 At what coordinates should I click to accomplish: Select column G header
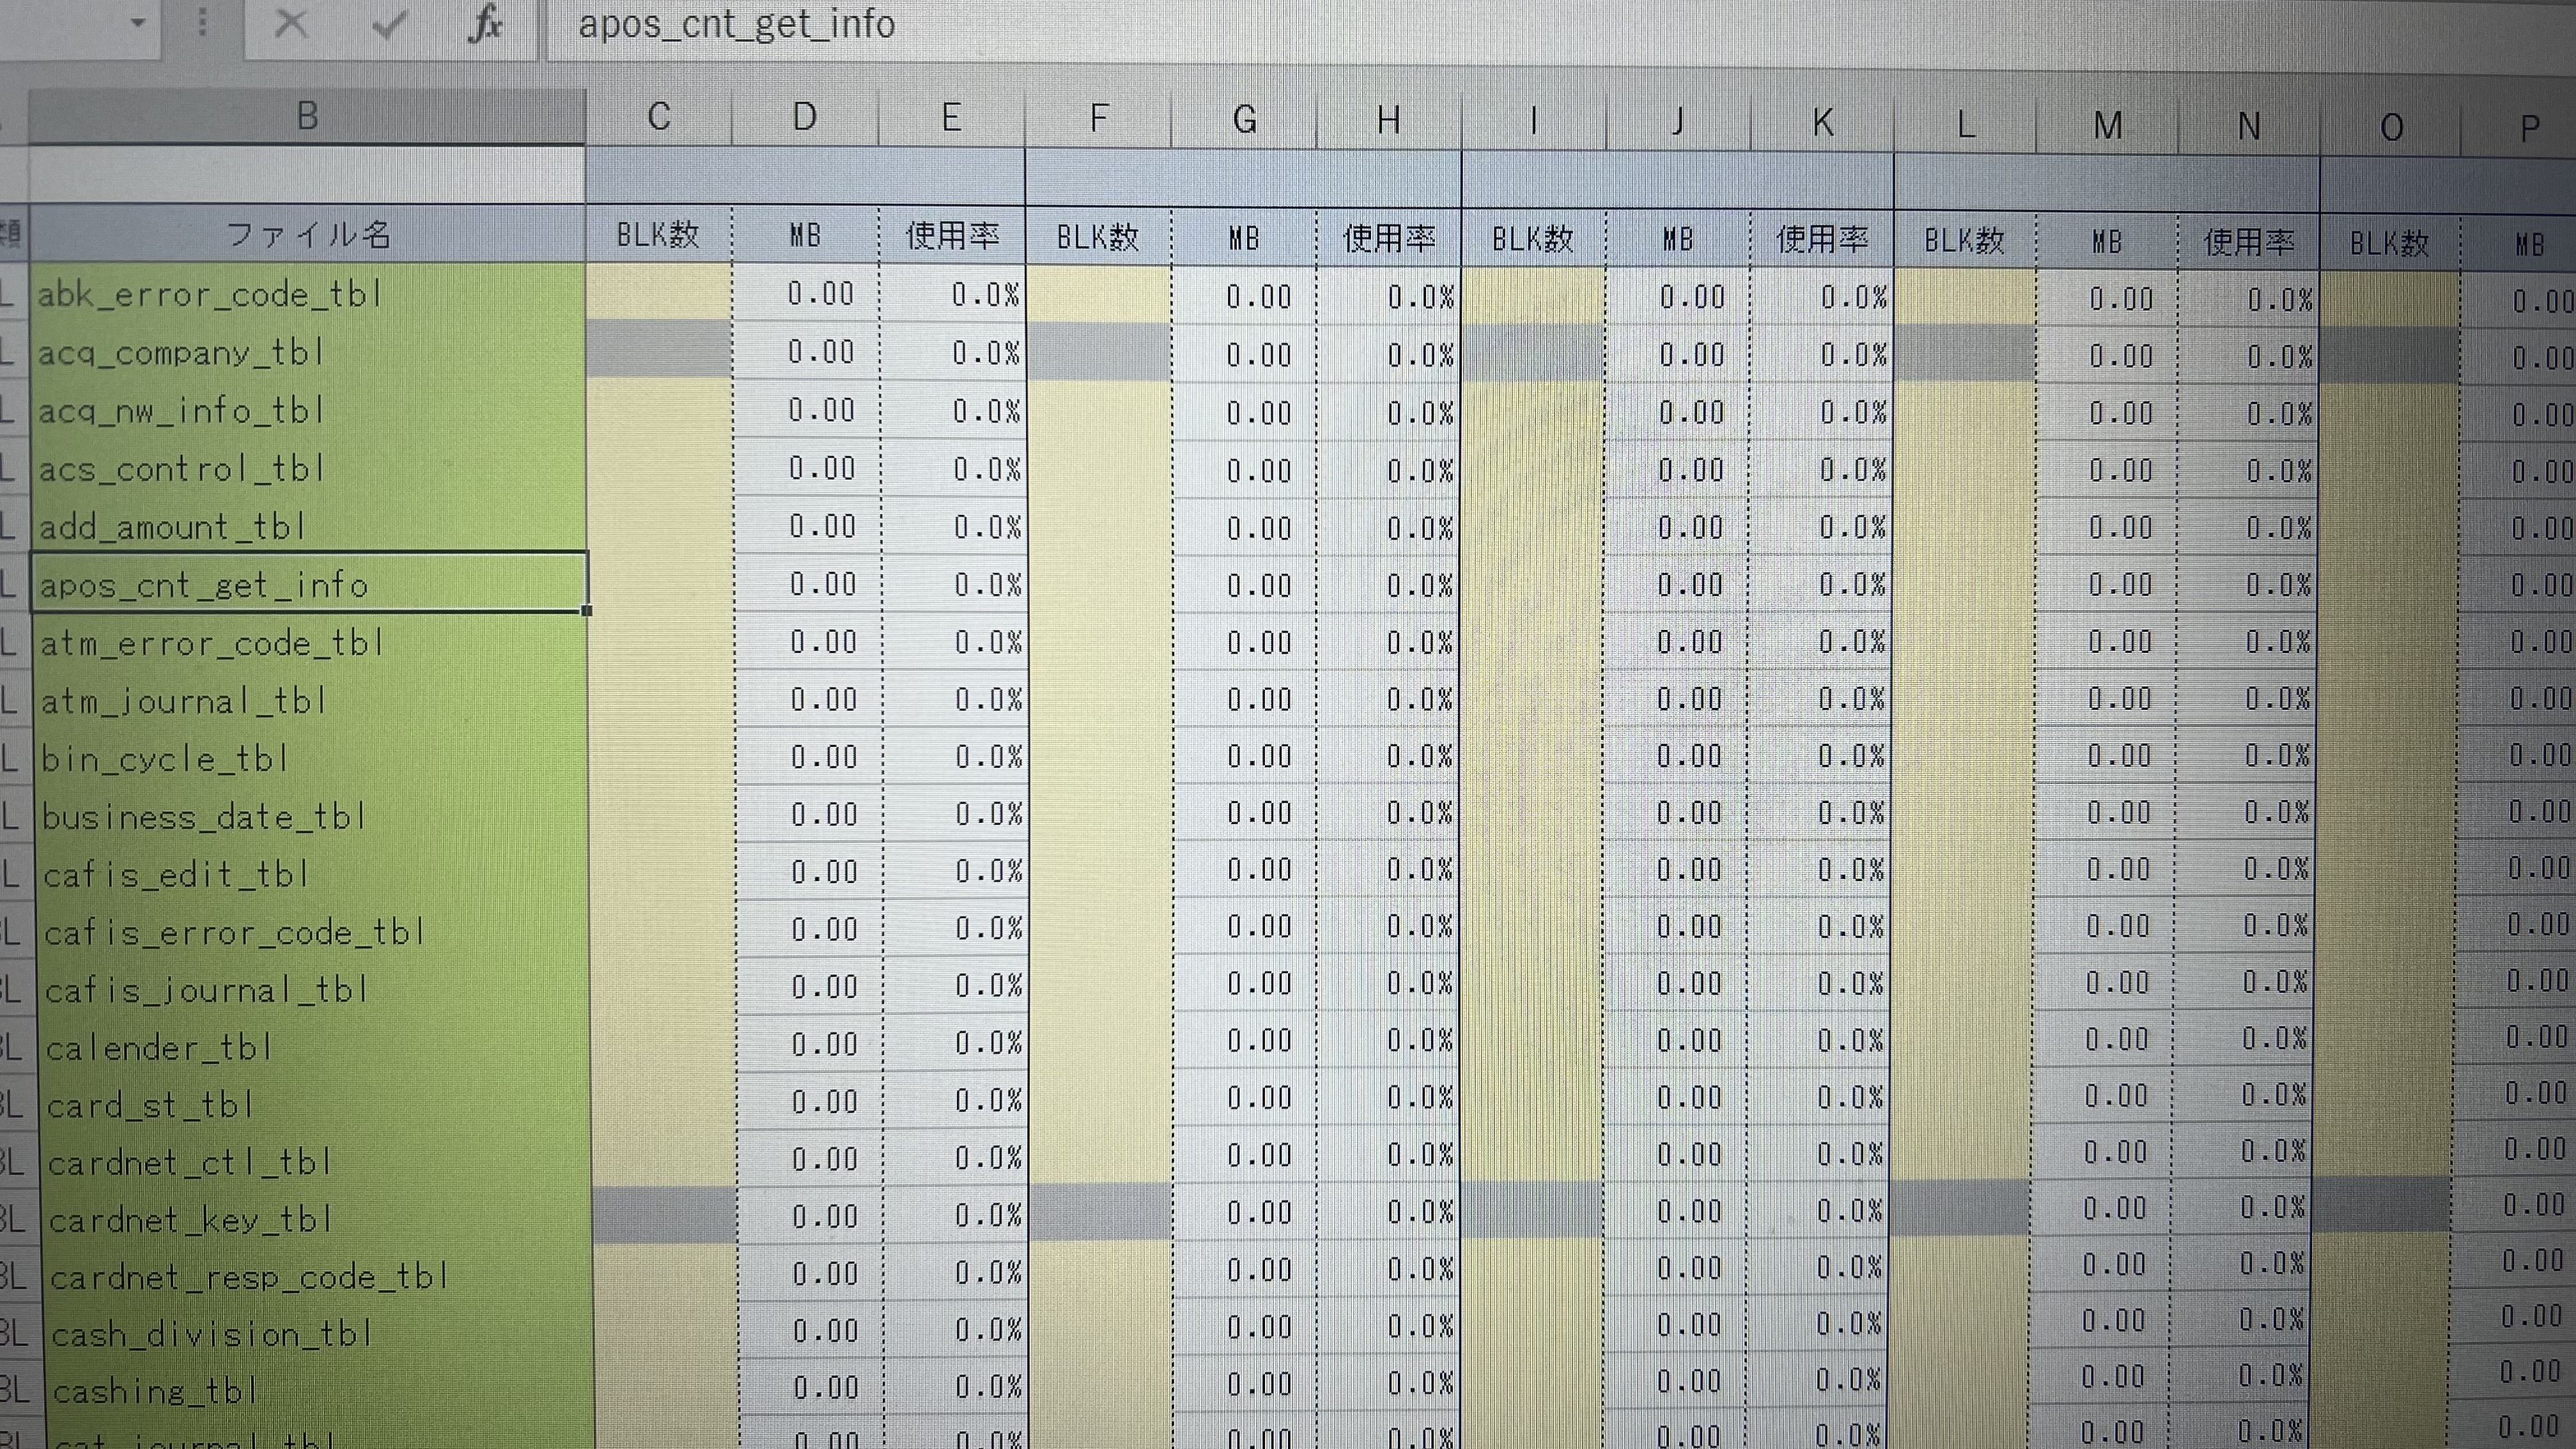(x=1244, y=120)
